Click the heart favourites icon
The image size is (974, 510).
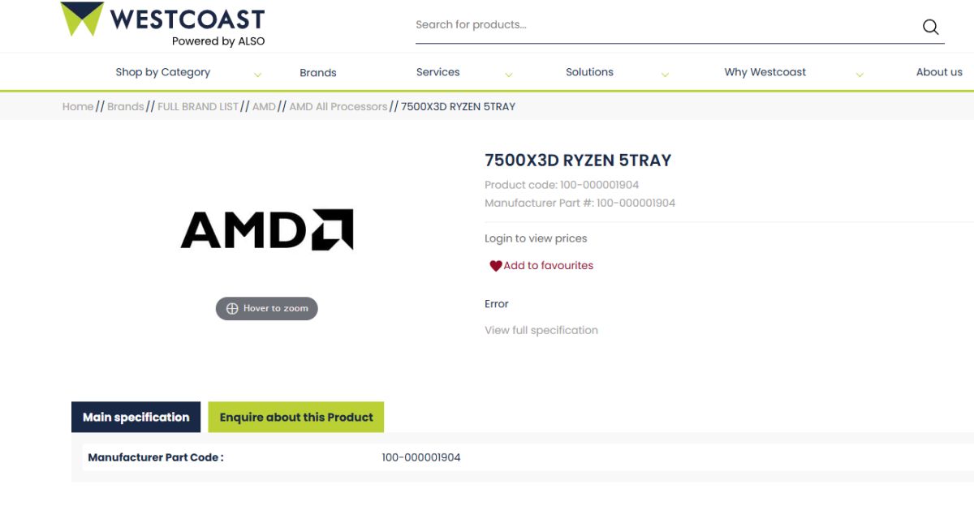(495, 266)
